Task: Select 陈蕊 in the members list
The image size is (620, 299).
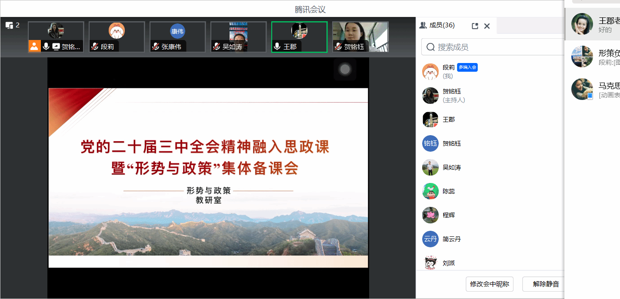Action: 449,191
